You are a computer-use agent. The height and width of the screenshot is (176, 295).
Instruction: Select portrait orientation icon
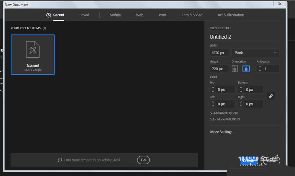[x=235, y=69]
